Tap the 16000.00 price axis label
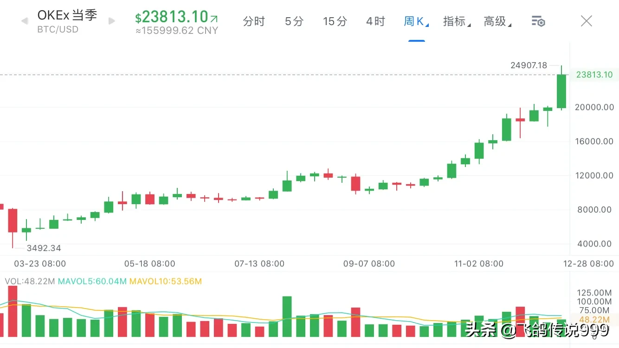619x348 pixels. pyautogui.click(x=595, y=142)
